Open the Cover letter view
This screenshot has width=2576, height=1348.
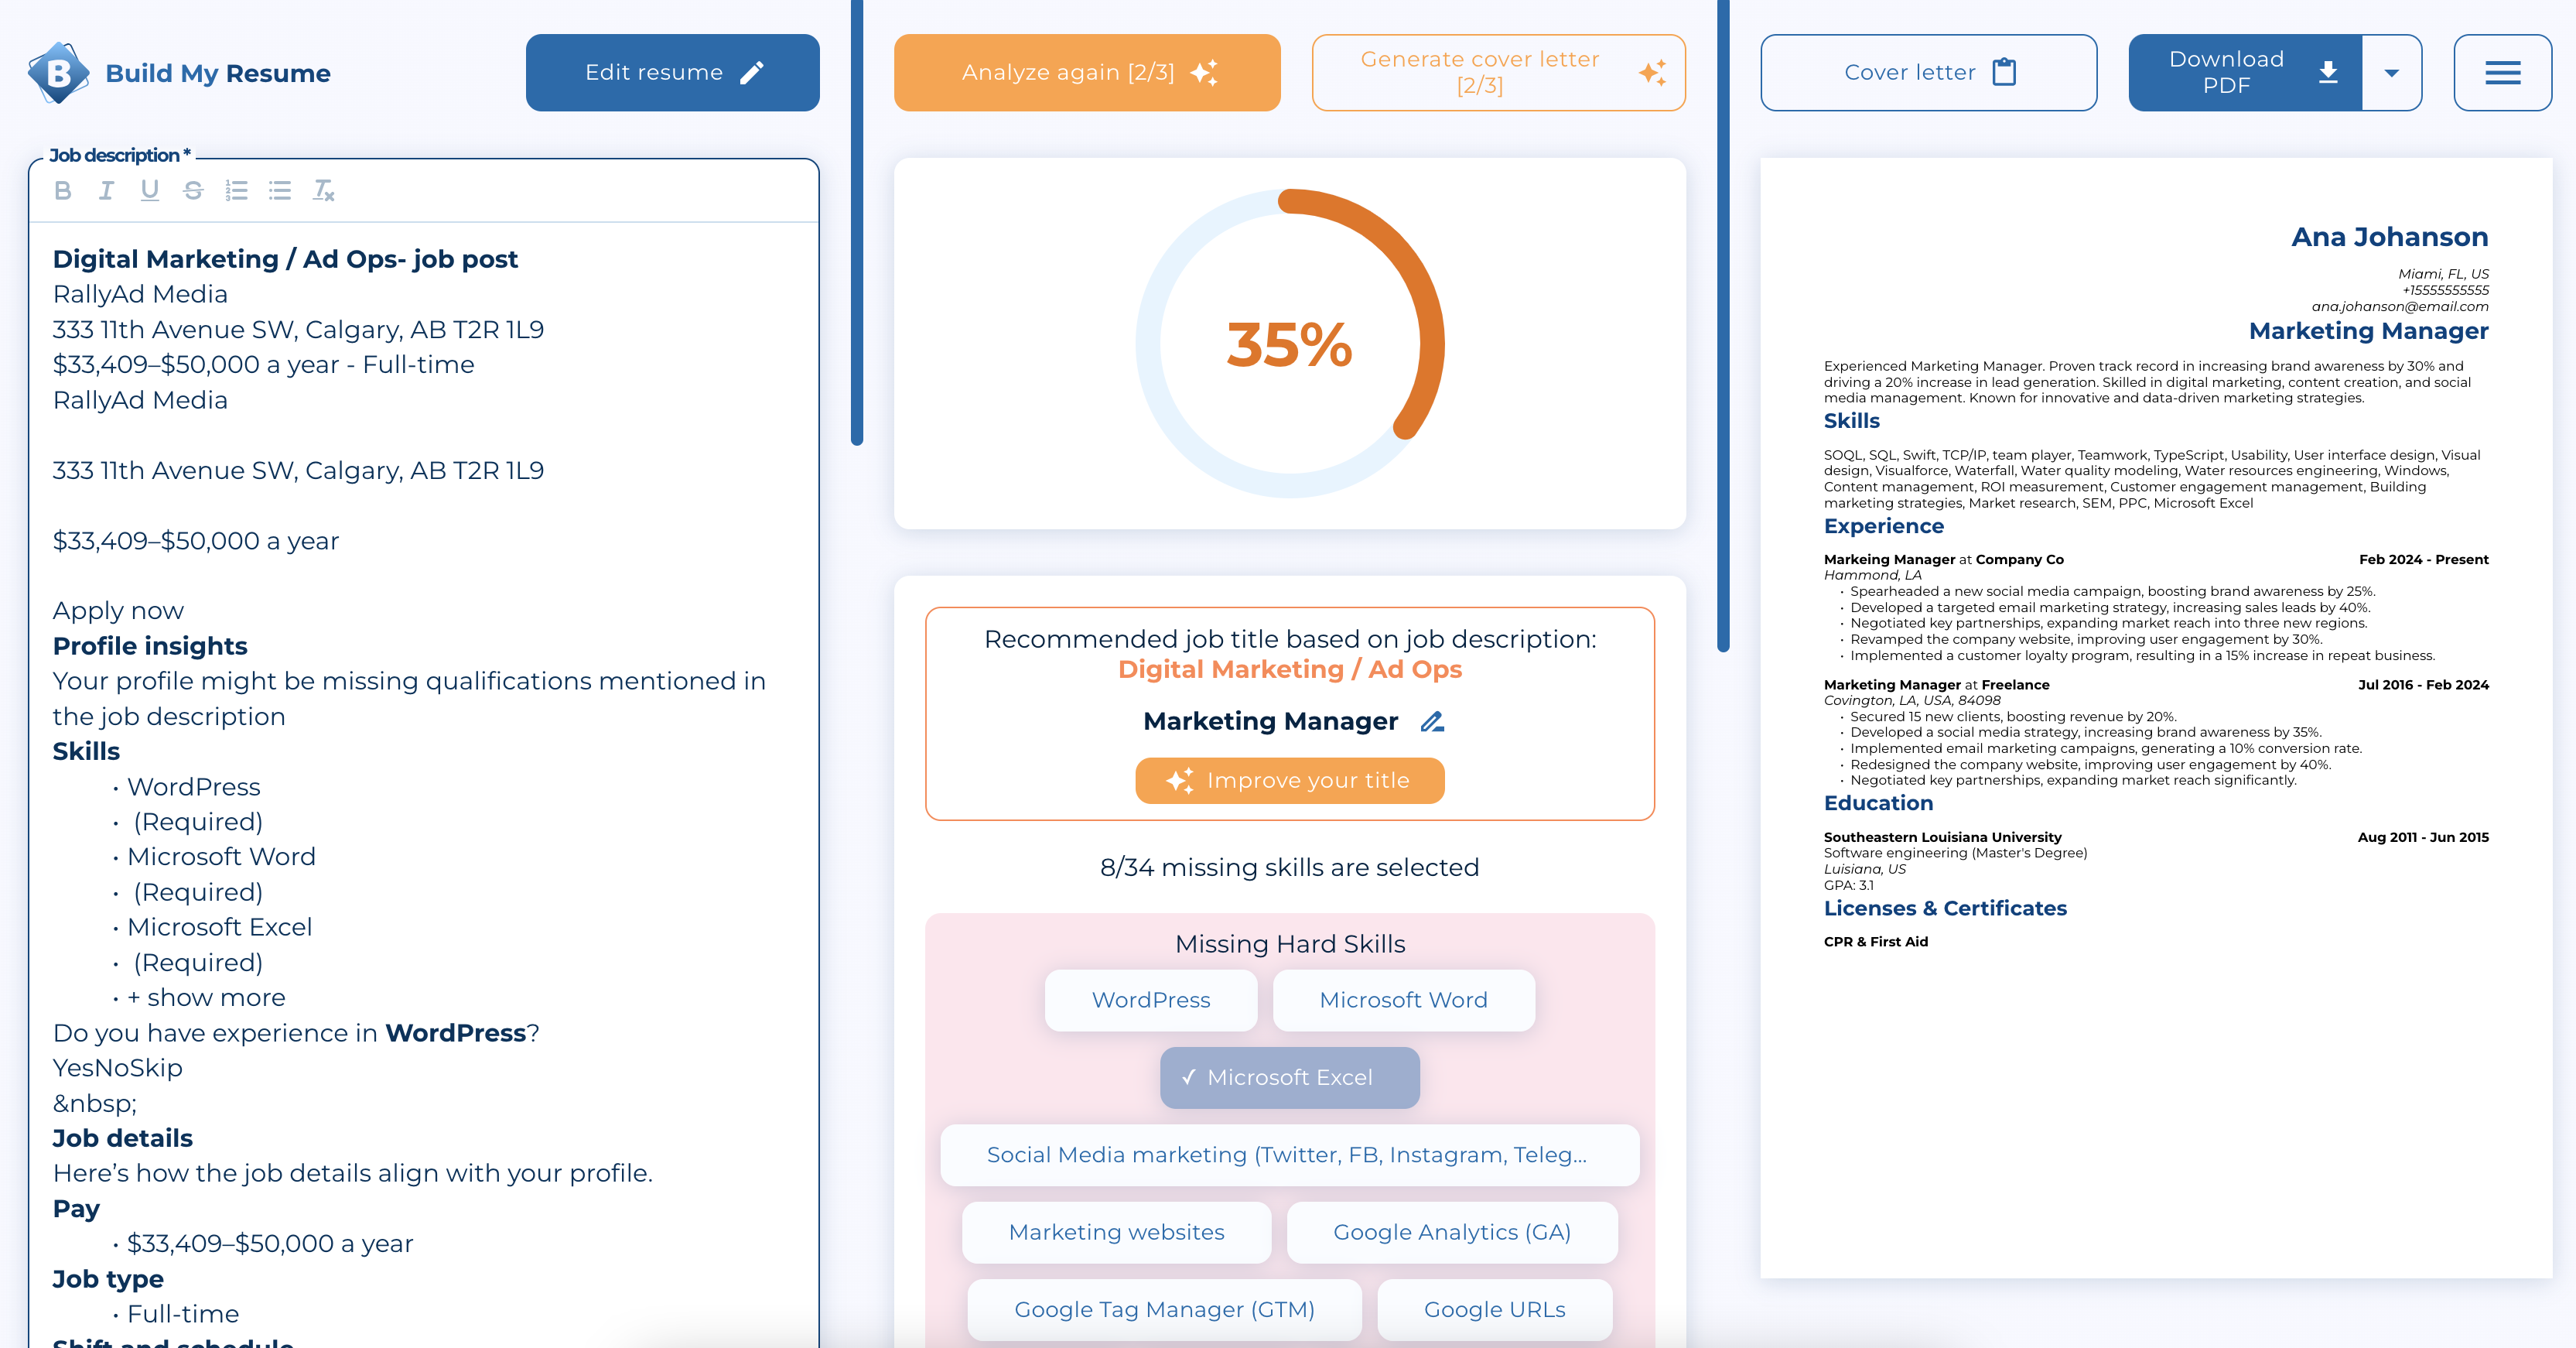1928,72
